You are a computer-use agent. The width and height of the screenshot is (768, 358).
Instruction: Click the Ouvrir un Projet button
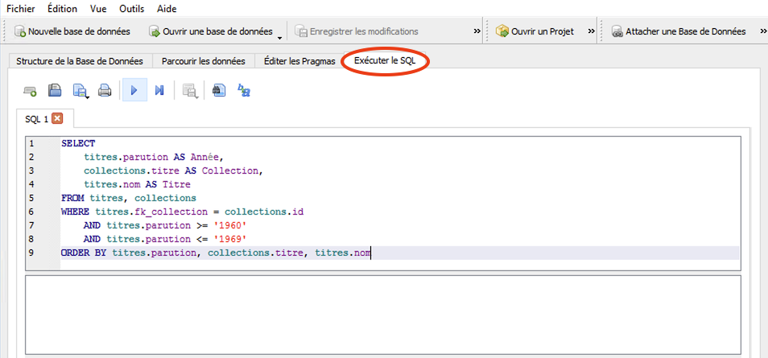[x=536, y=31]
